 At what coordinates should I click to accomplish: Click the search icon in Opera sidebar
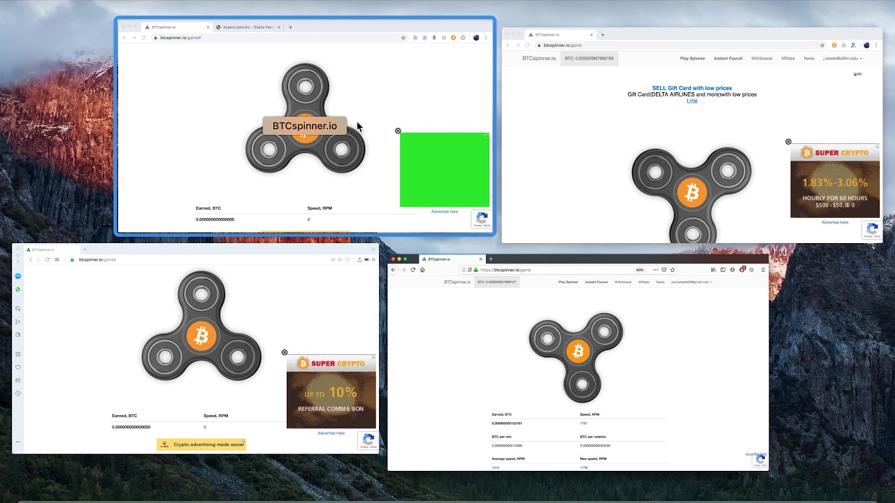click(18, 309)
